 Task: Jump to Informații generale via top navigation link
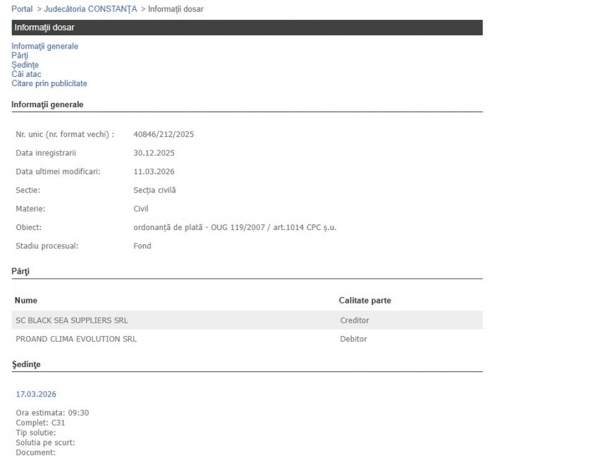pos(44,47)
